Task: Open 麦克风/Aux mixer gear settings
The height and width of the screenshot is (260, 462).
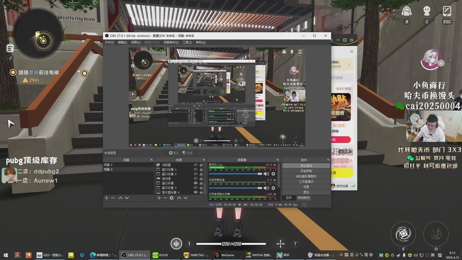Action: pos(273,174)
